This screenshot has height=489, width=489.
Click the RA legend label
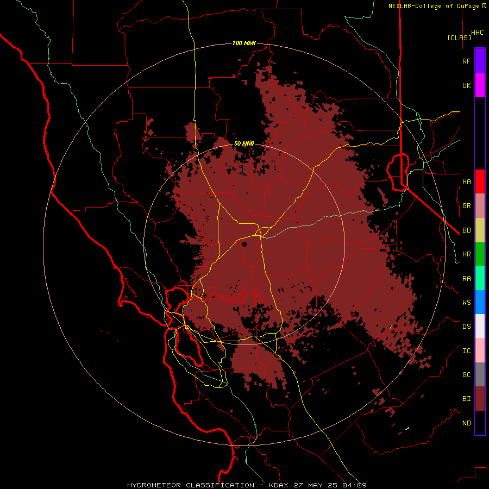tap(466, 279)
